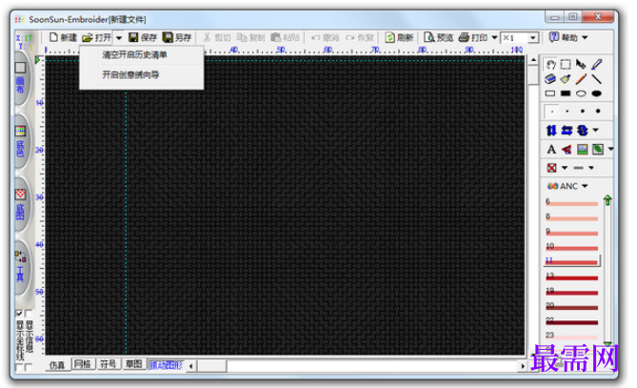Open the 工具 tools sidebar panel
This screenshot has height=388, width=637.
tap(21, 267)
